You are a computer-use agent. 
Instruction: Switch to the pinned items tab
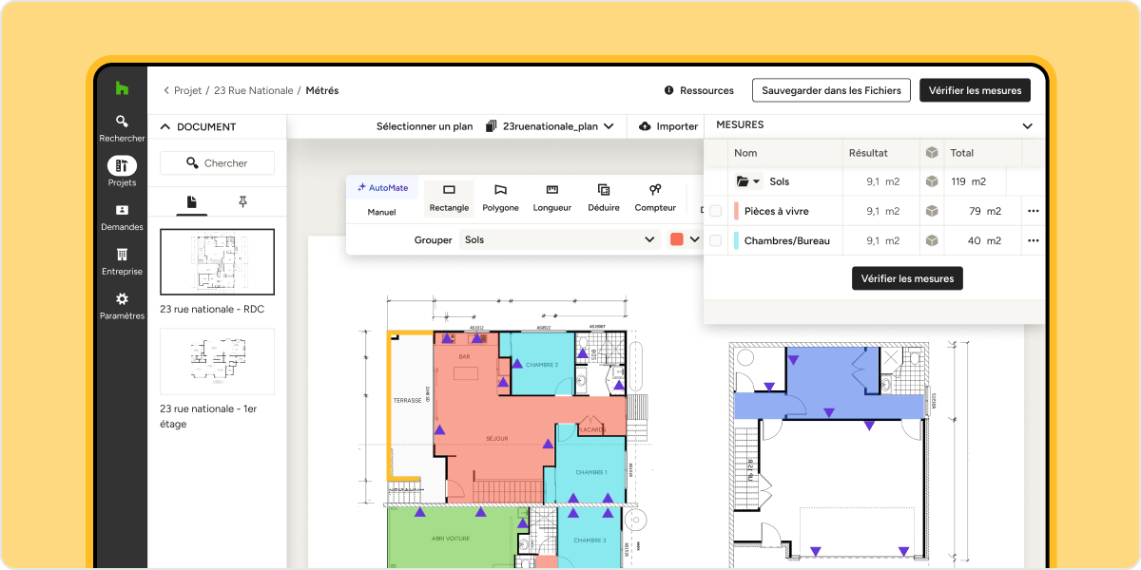click(x=242, y=201)
